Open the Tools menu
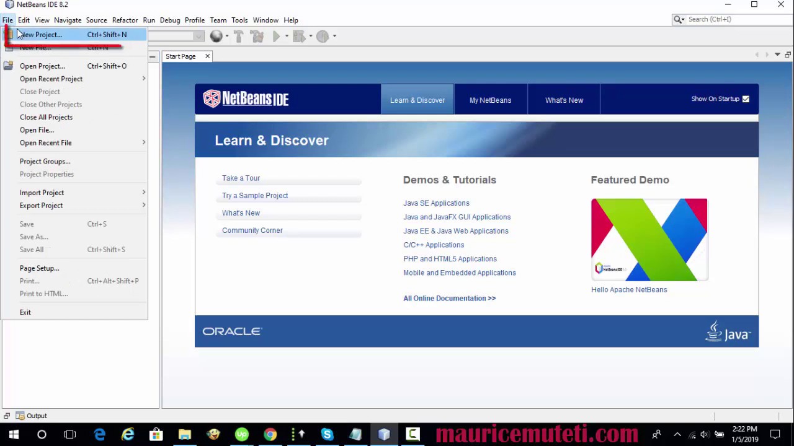 pyautogui.click(x=239, y=20)
